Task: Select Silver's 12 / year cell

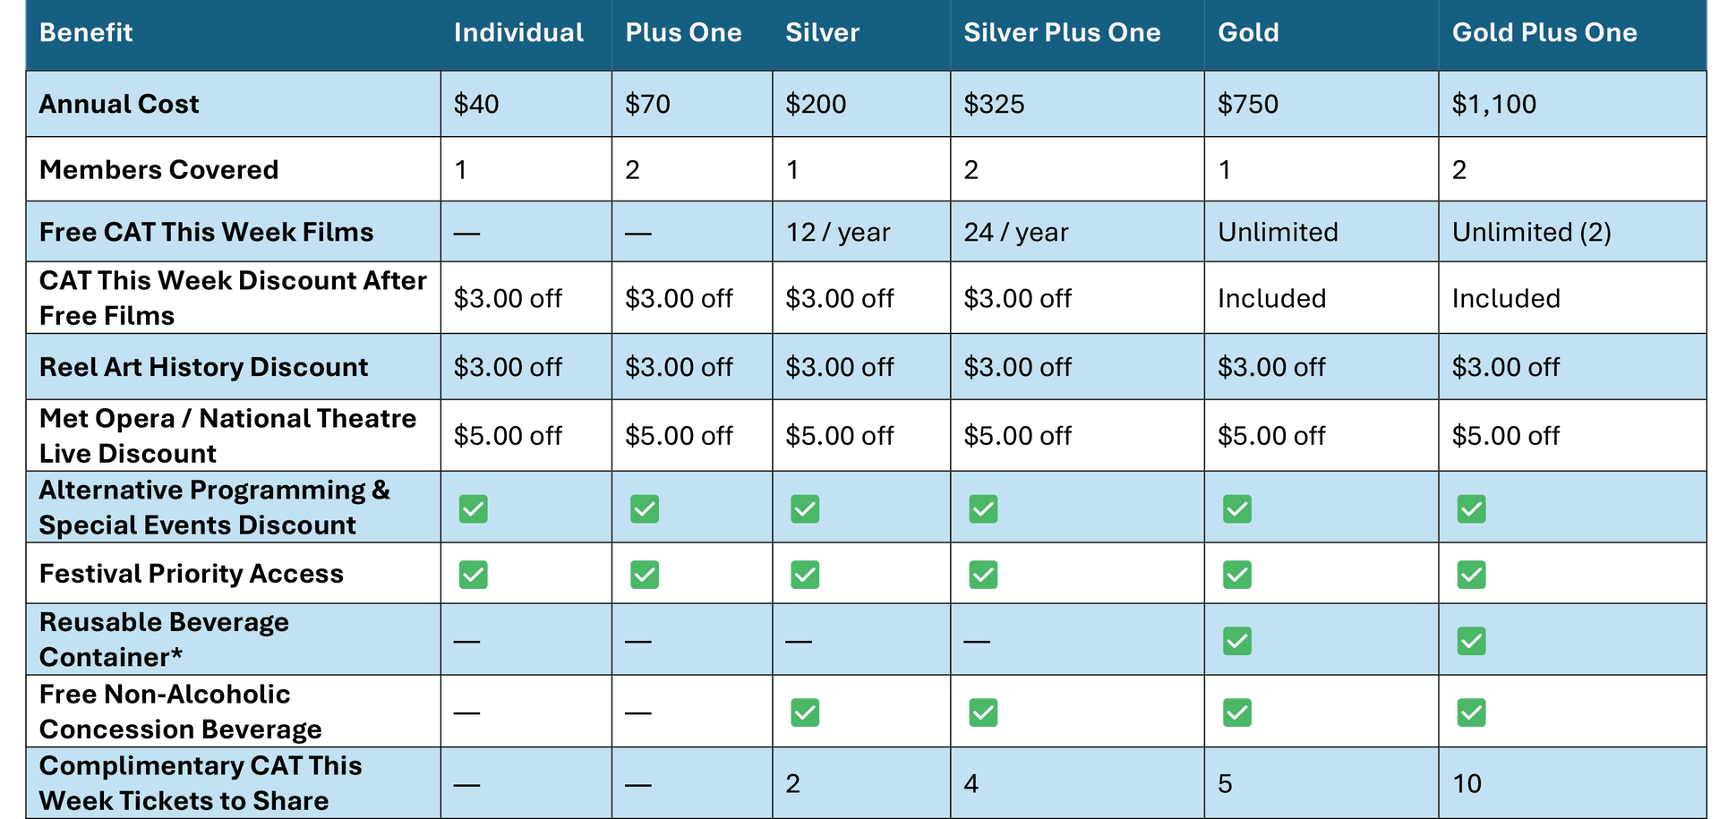Action: point(861,232)
